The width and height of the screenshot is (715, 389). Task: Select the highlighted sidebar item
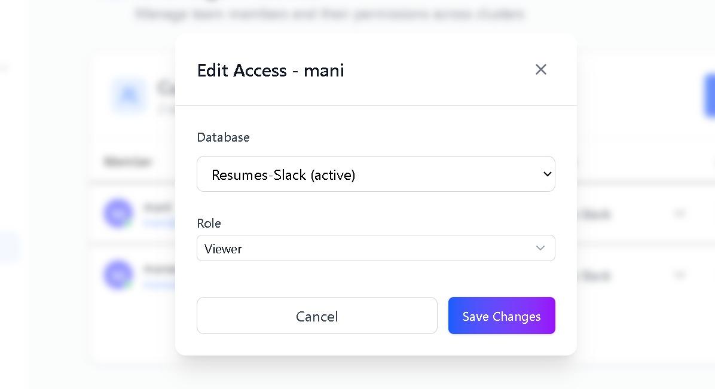[9, 247]
